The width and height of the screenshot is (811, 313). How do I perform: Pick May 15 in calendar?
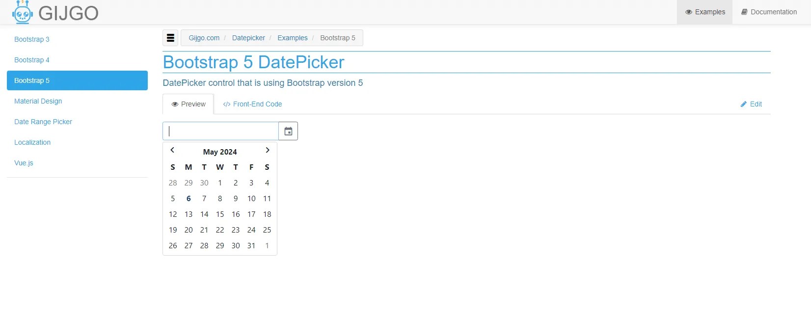(x=220, y=214)
